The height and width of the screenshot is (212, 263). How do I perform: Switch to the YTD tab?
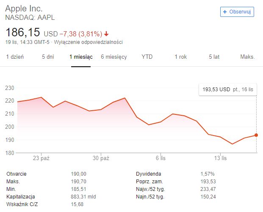147,57
